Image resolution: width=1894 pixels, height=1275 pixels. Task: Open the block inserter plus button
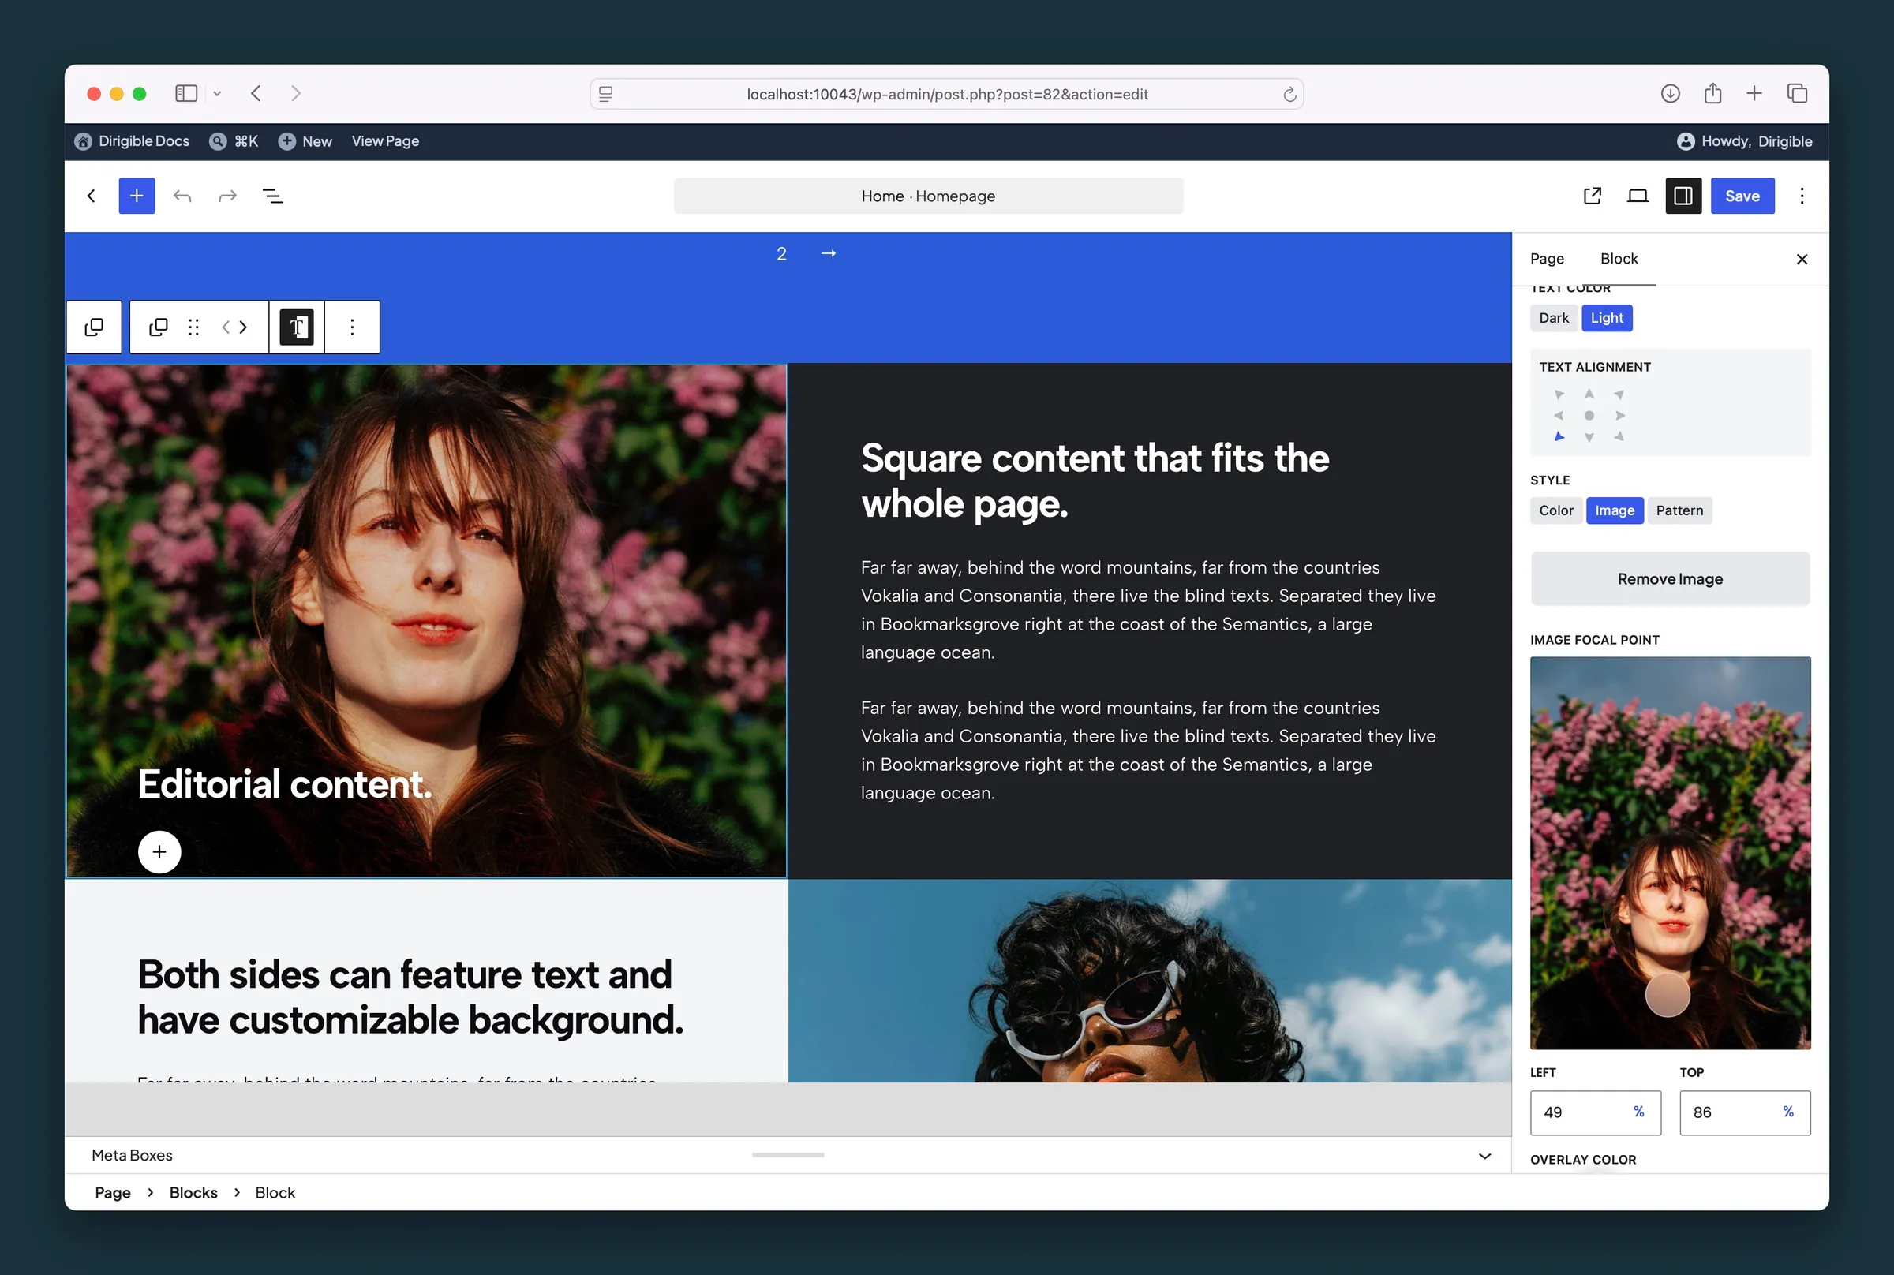point(137,196)
